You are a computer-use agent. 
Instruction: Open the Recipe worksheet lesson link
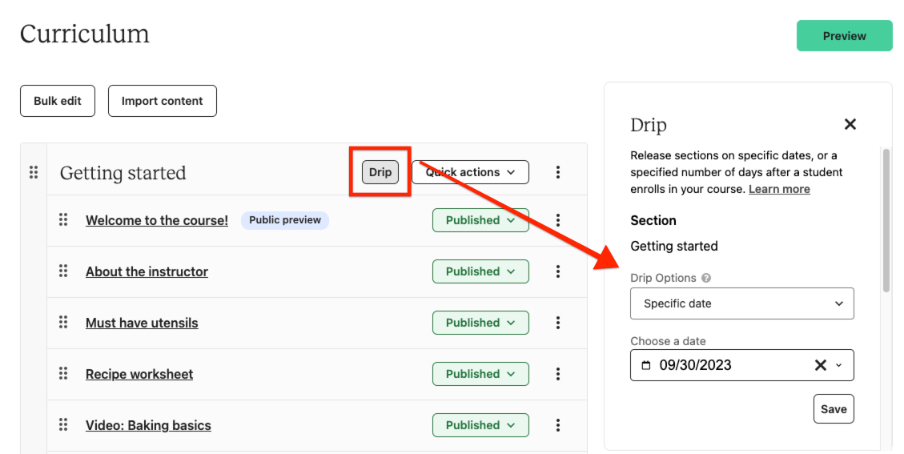[139, 374]
